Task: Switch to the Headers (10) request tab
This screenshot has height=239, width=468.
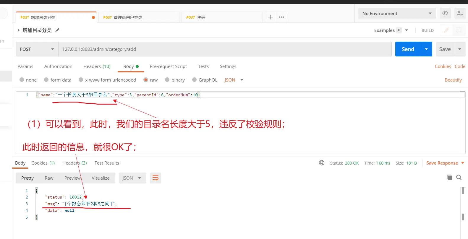Action: [x=97, y=66]
